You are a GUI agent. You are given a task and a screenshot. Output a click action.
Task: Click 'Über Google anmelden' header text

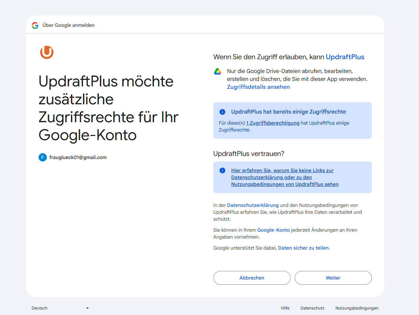pos(69,25)
